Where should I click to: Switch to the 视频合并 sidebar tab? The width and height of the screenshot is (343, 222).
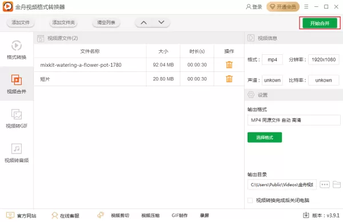coord(17,84)
